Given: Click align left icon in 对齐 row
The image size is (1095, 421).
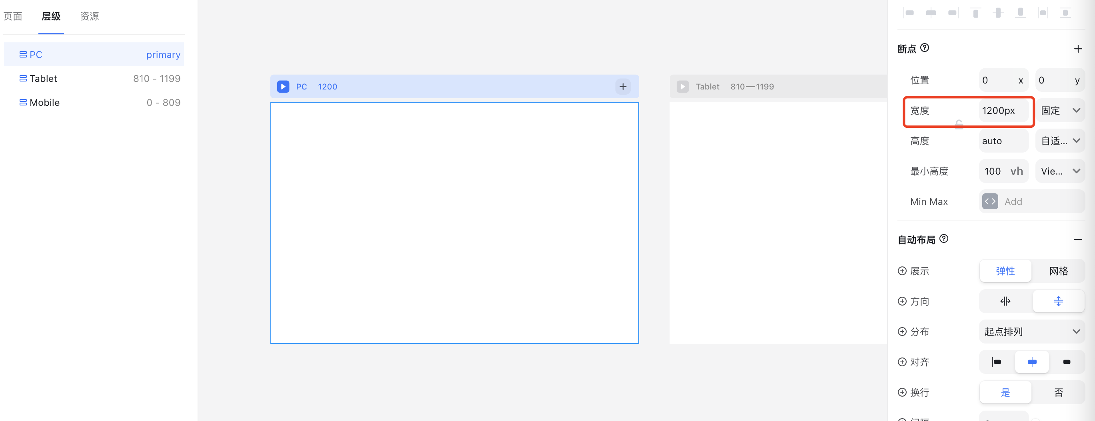Looking at the screenshot, I should [x=996, y=362].
